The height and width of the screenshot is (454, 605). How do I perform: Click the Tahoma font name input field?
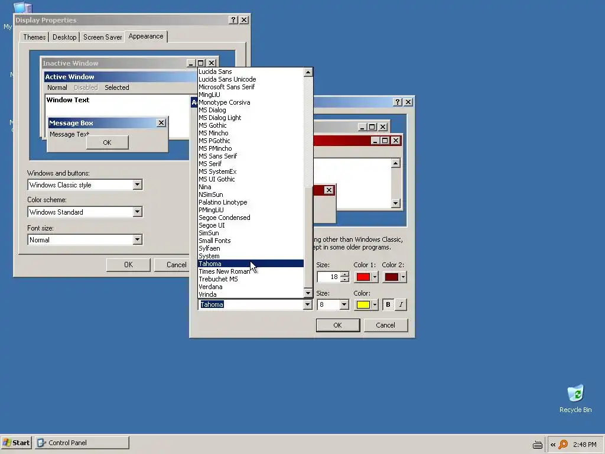pos(251,304)
